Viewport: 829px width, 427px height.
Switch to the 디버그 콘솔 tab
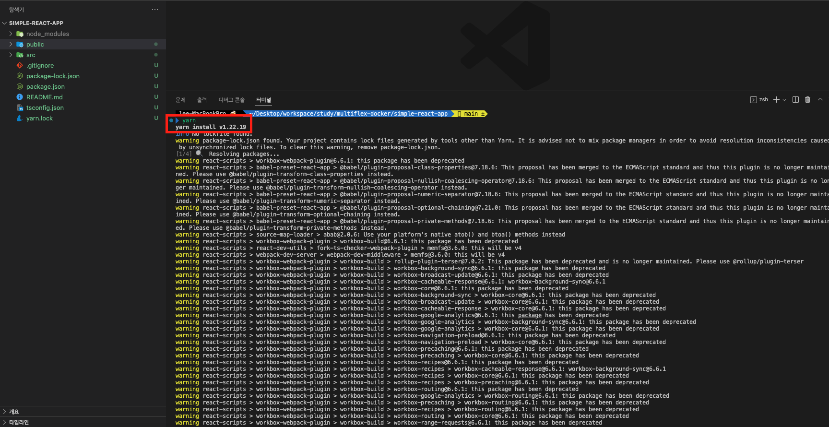pos(232,100)
